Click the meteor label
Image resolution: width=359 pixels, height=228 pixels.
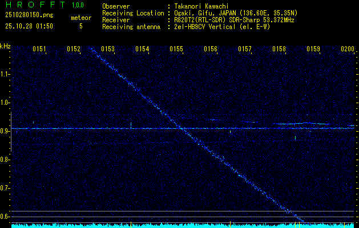pyautogui.click(x=81, y=18)
